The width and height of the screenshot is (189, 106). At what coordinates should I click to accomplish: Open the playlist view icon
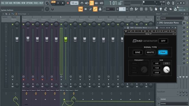(131, 9)
